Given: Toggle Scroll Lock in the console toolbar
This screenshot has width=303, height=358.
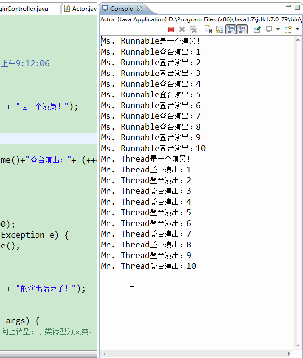Looking at the screenshot, I should (x=219, y=29).
